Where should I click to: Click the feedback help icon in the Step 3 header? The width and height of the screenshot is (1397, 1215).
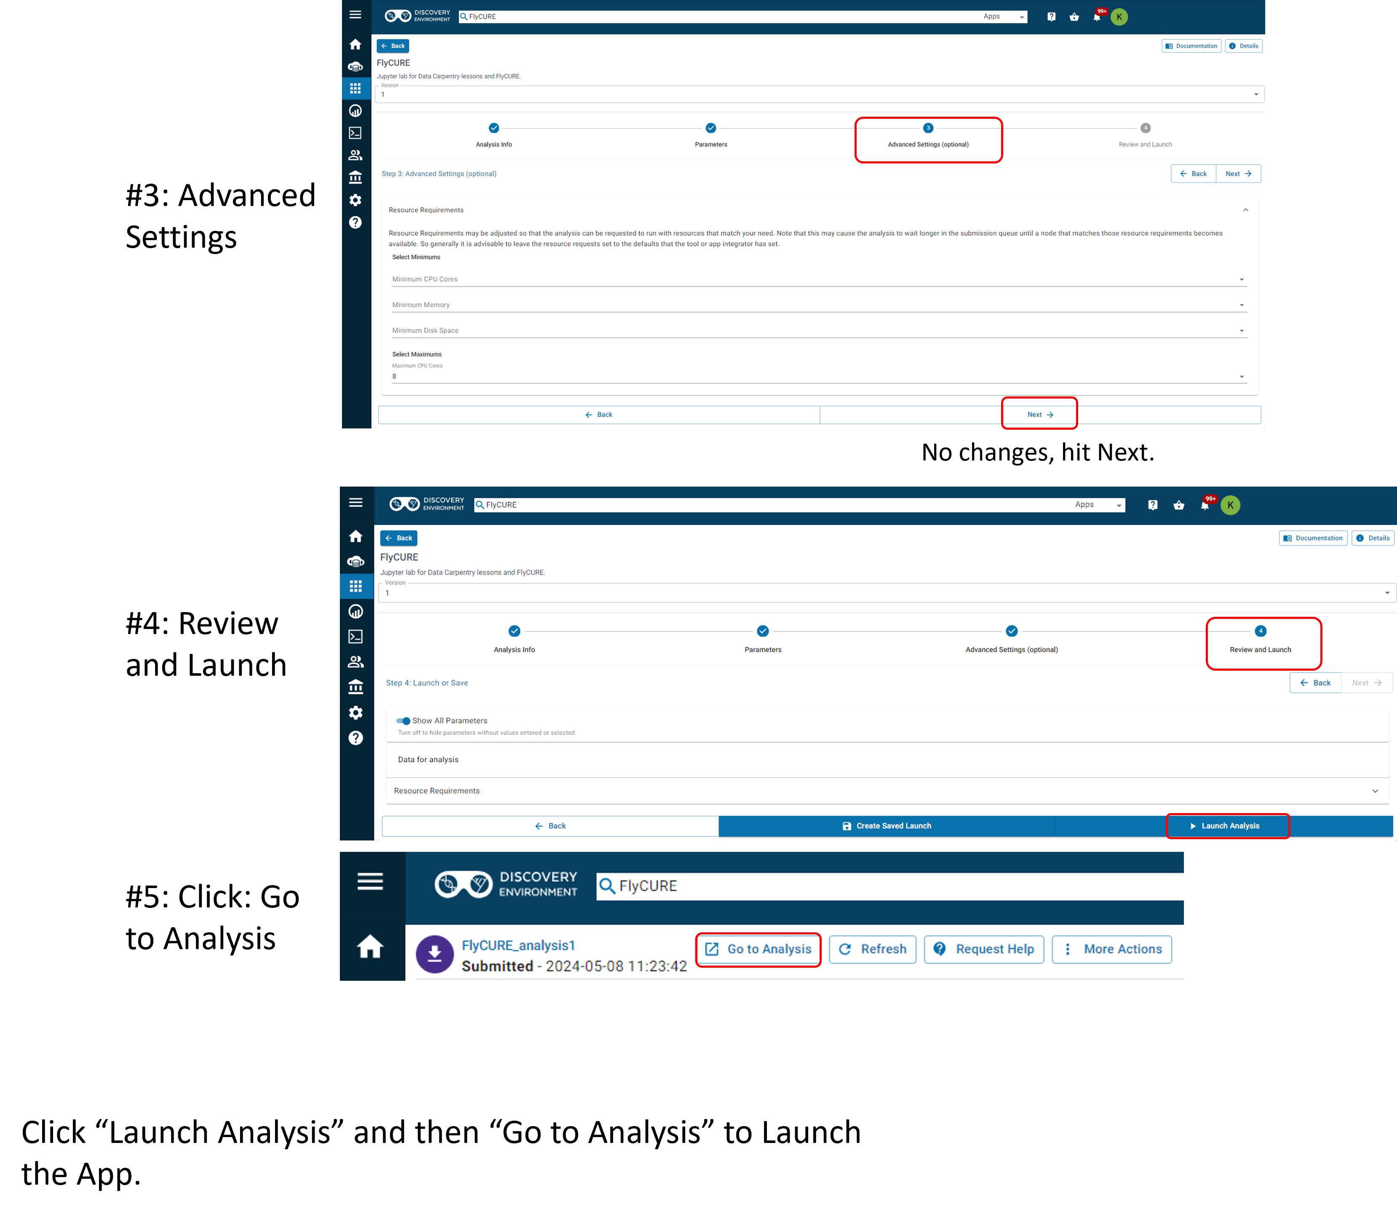(1051, 17)
